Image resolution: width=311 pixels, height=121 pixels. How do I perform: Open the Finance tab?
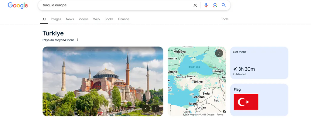[124, 19]
